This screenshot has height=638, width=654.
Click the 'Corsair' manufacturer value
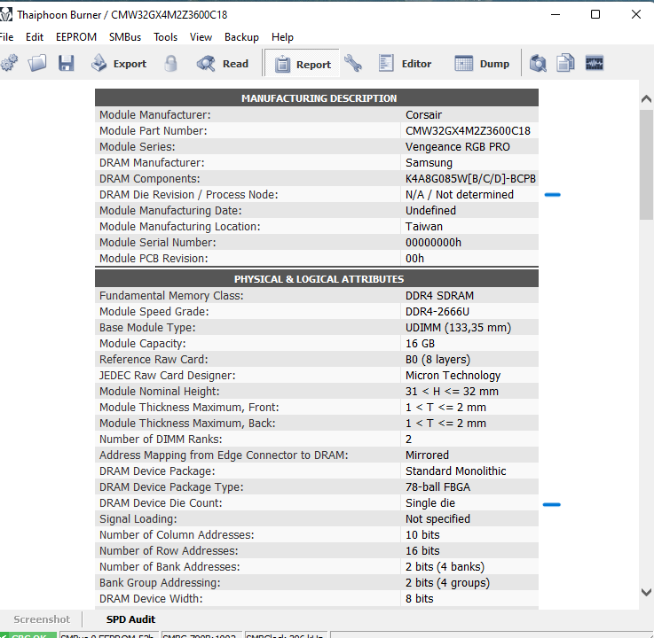pos(423,115)
